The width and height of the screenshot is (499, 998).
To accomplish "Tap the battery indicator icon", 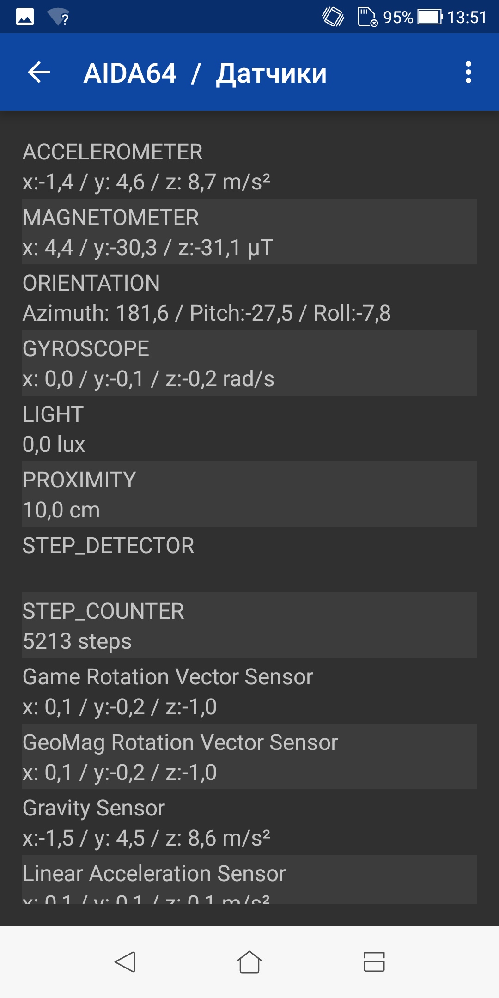I will point(430,17).
